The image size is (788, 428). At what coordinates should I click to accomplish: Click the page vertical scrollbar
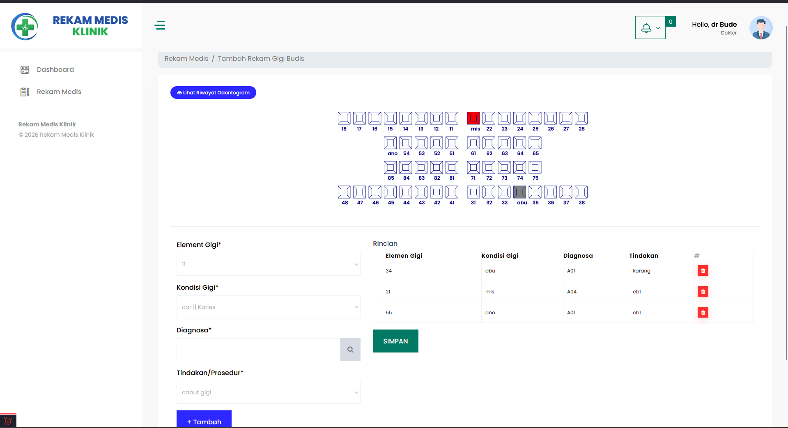[786, 193]
